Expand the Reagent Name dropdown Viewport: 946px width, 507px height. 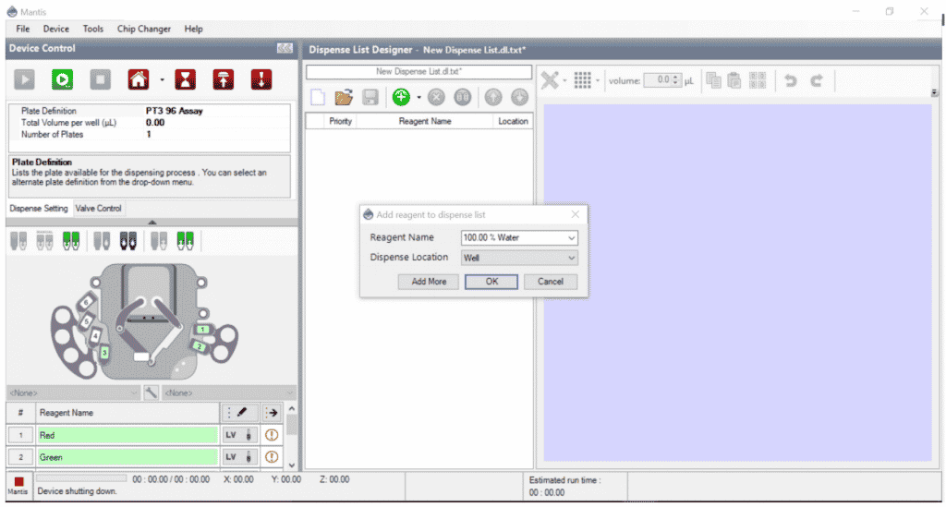pyautogui.click(x=572, y=237)
